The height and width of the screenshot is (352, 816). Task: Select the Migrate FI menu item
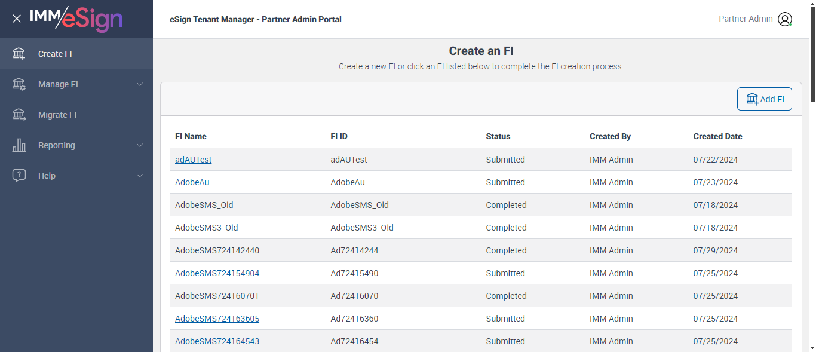pos(57,115)
